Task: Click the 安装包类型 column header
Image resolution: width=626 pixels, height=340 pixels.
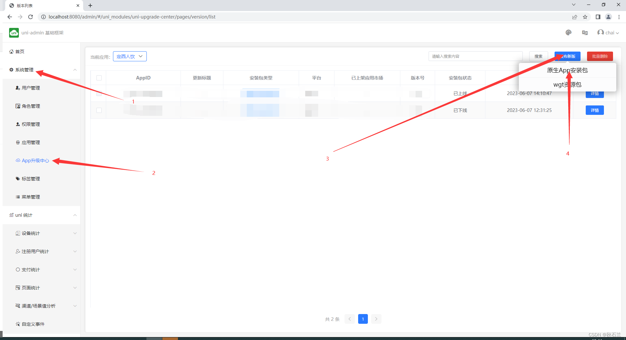Action: click(x=261, y=78)
